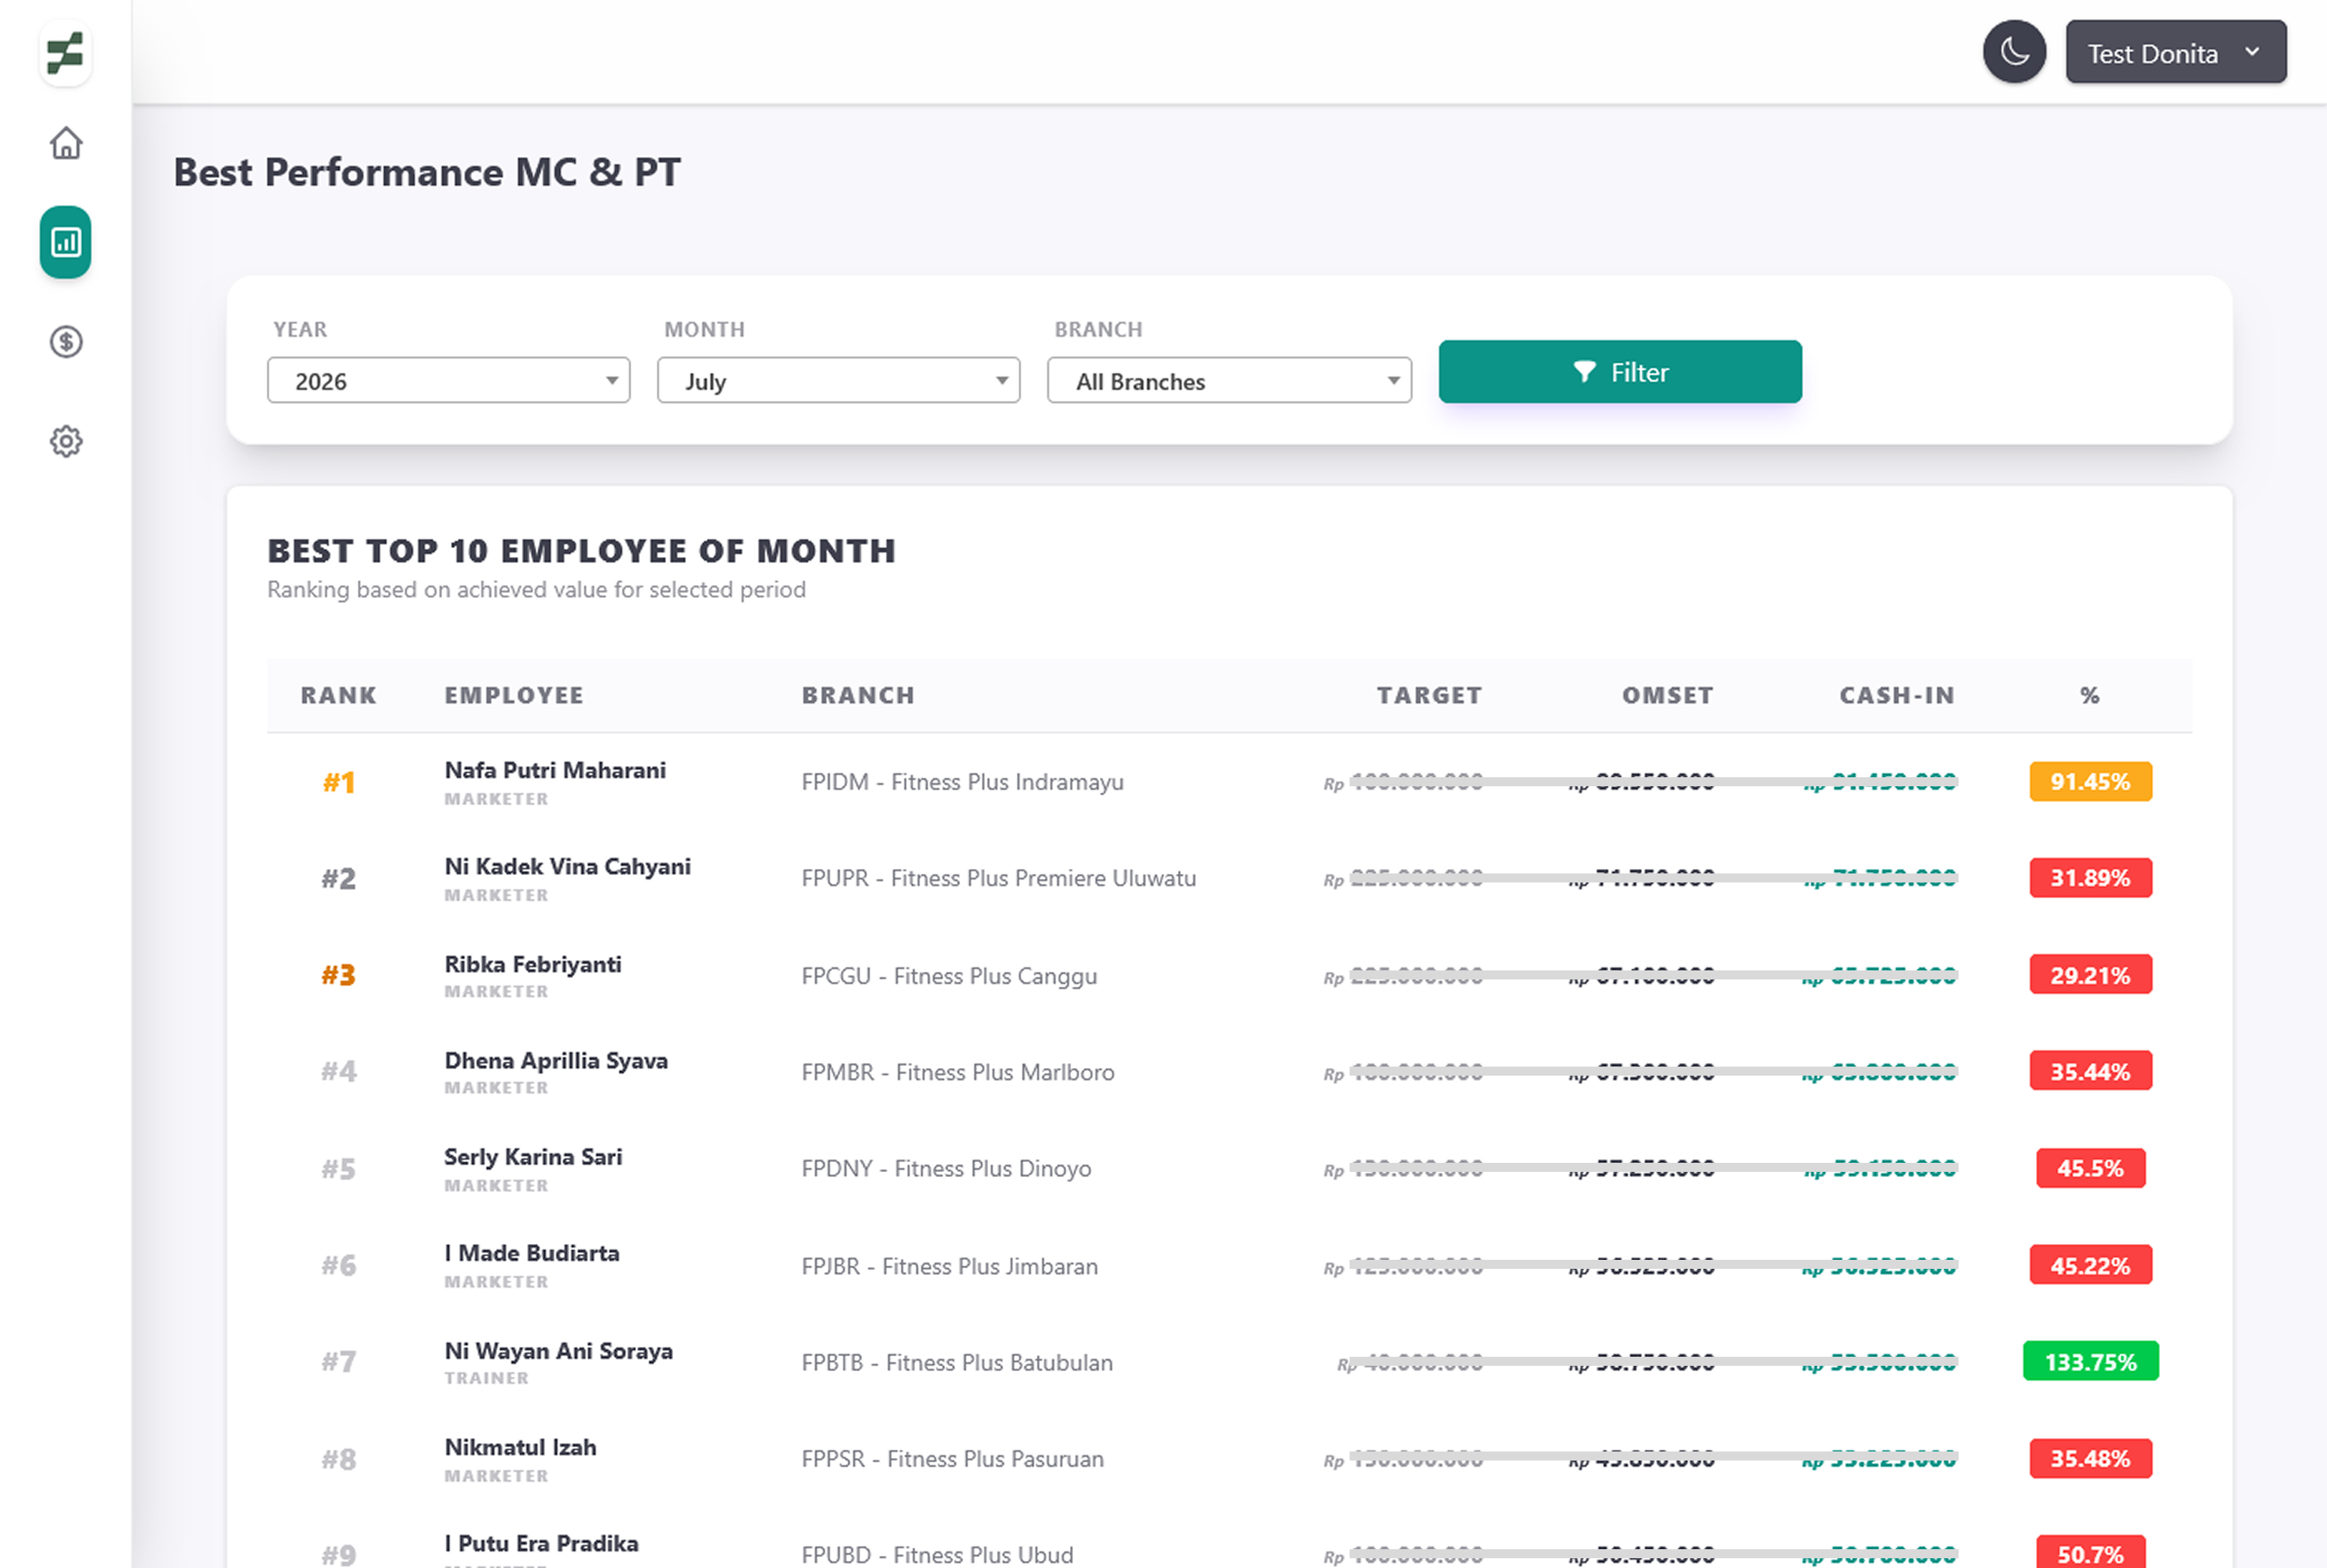Click the 31.89% red badge

2090,878
